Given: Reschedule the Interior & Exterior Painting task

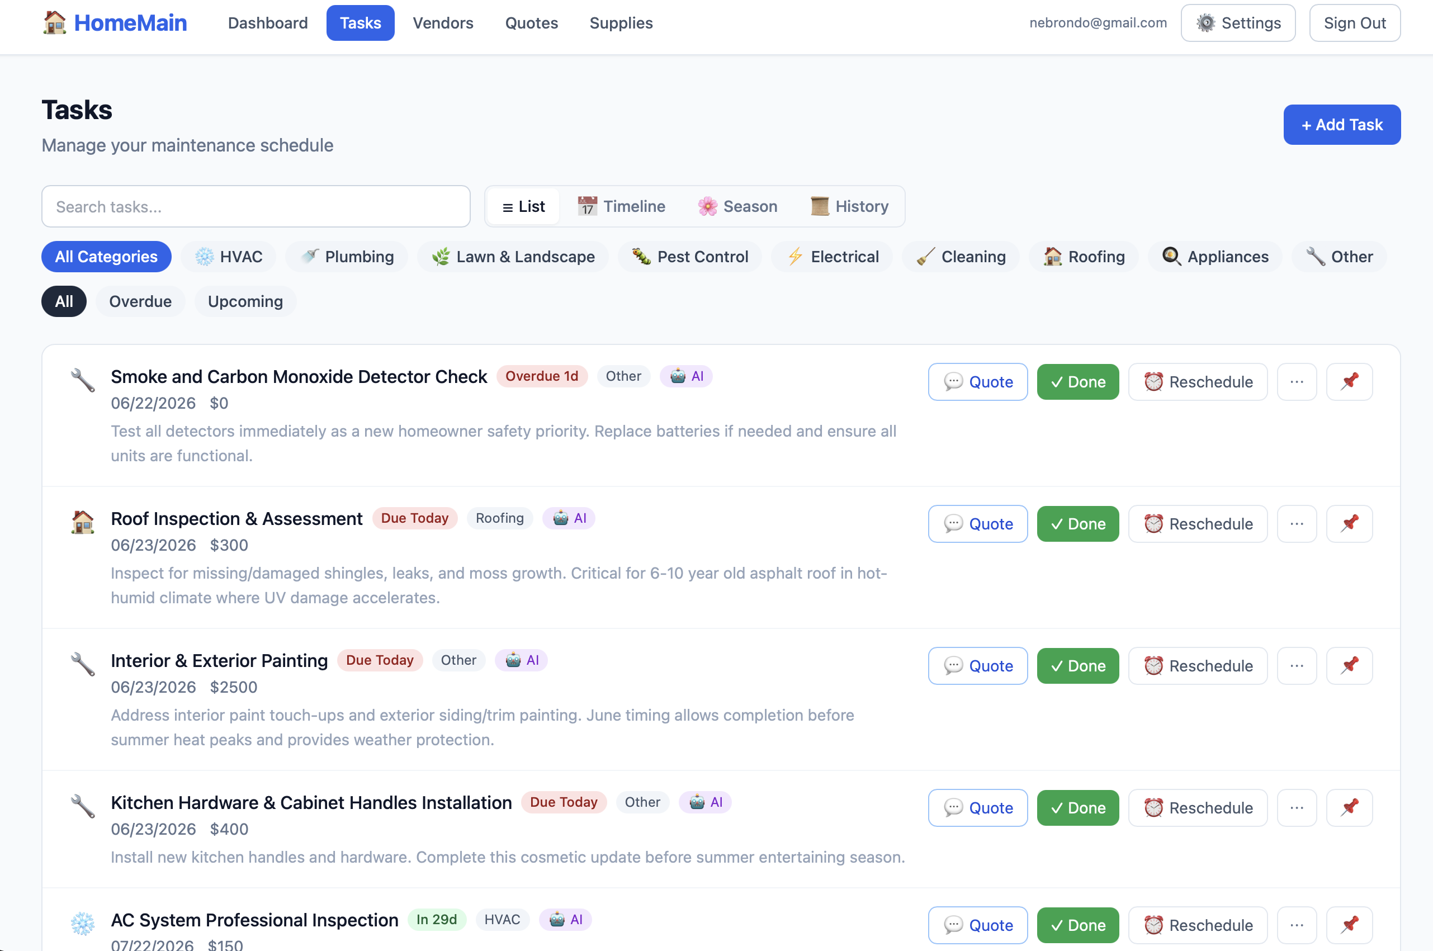Looking at the screenshot, I should pos(1198,665).
